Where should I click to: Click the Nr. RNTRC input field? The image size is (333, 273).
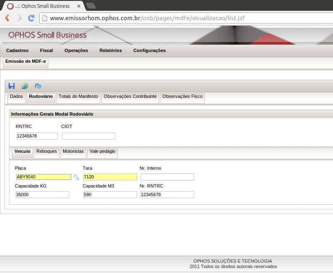(x=167, y=195)
